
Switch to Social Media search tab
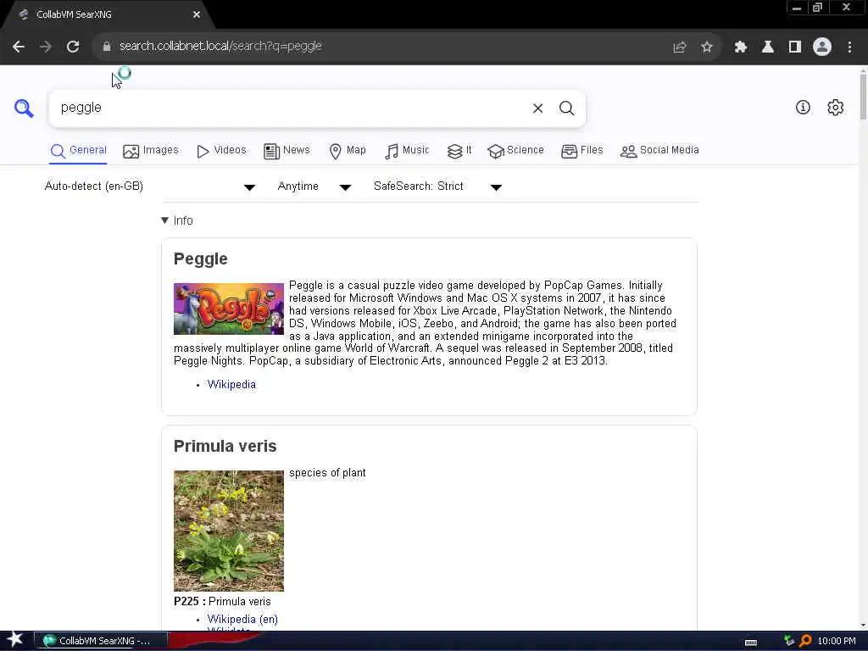click(659, 151)
